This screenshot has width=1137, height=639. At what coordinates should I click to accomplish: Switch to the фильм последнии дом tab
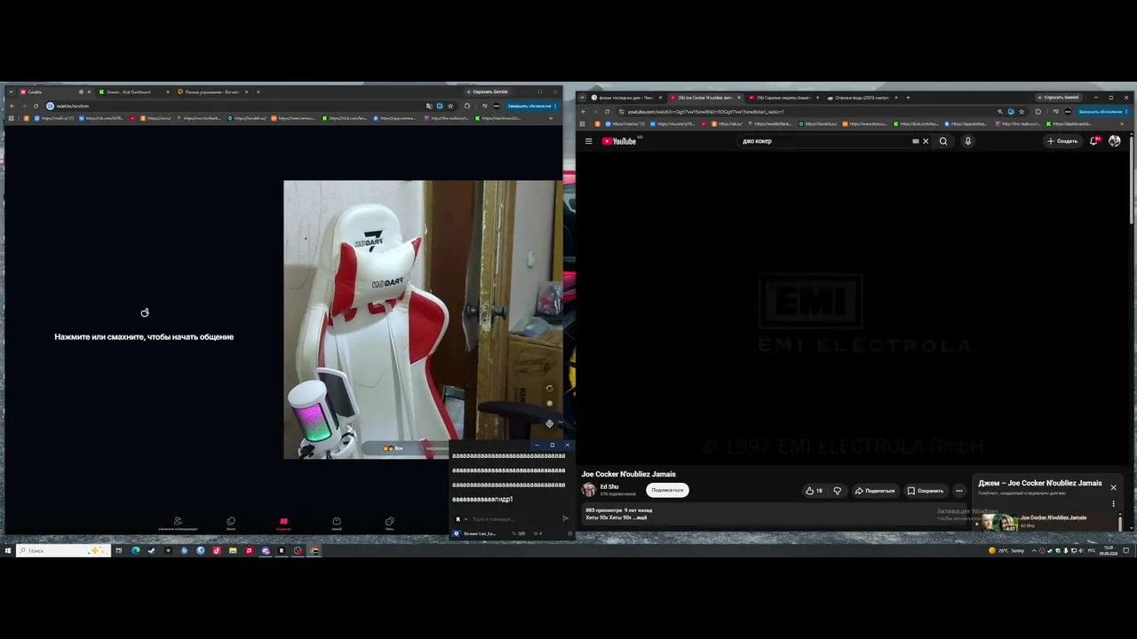(626, 98)
